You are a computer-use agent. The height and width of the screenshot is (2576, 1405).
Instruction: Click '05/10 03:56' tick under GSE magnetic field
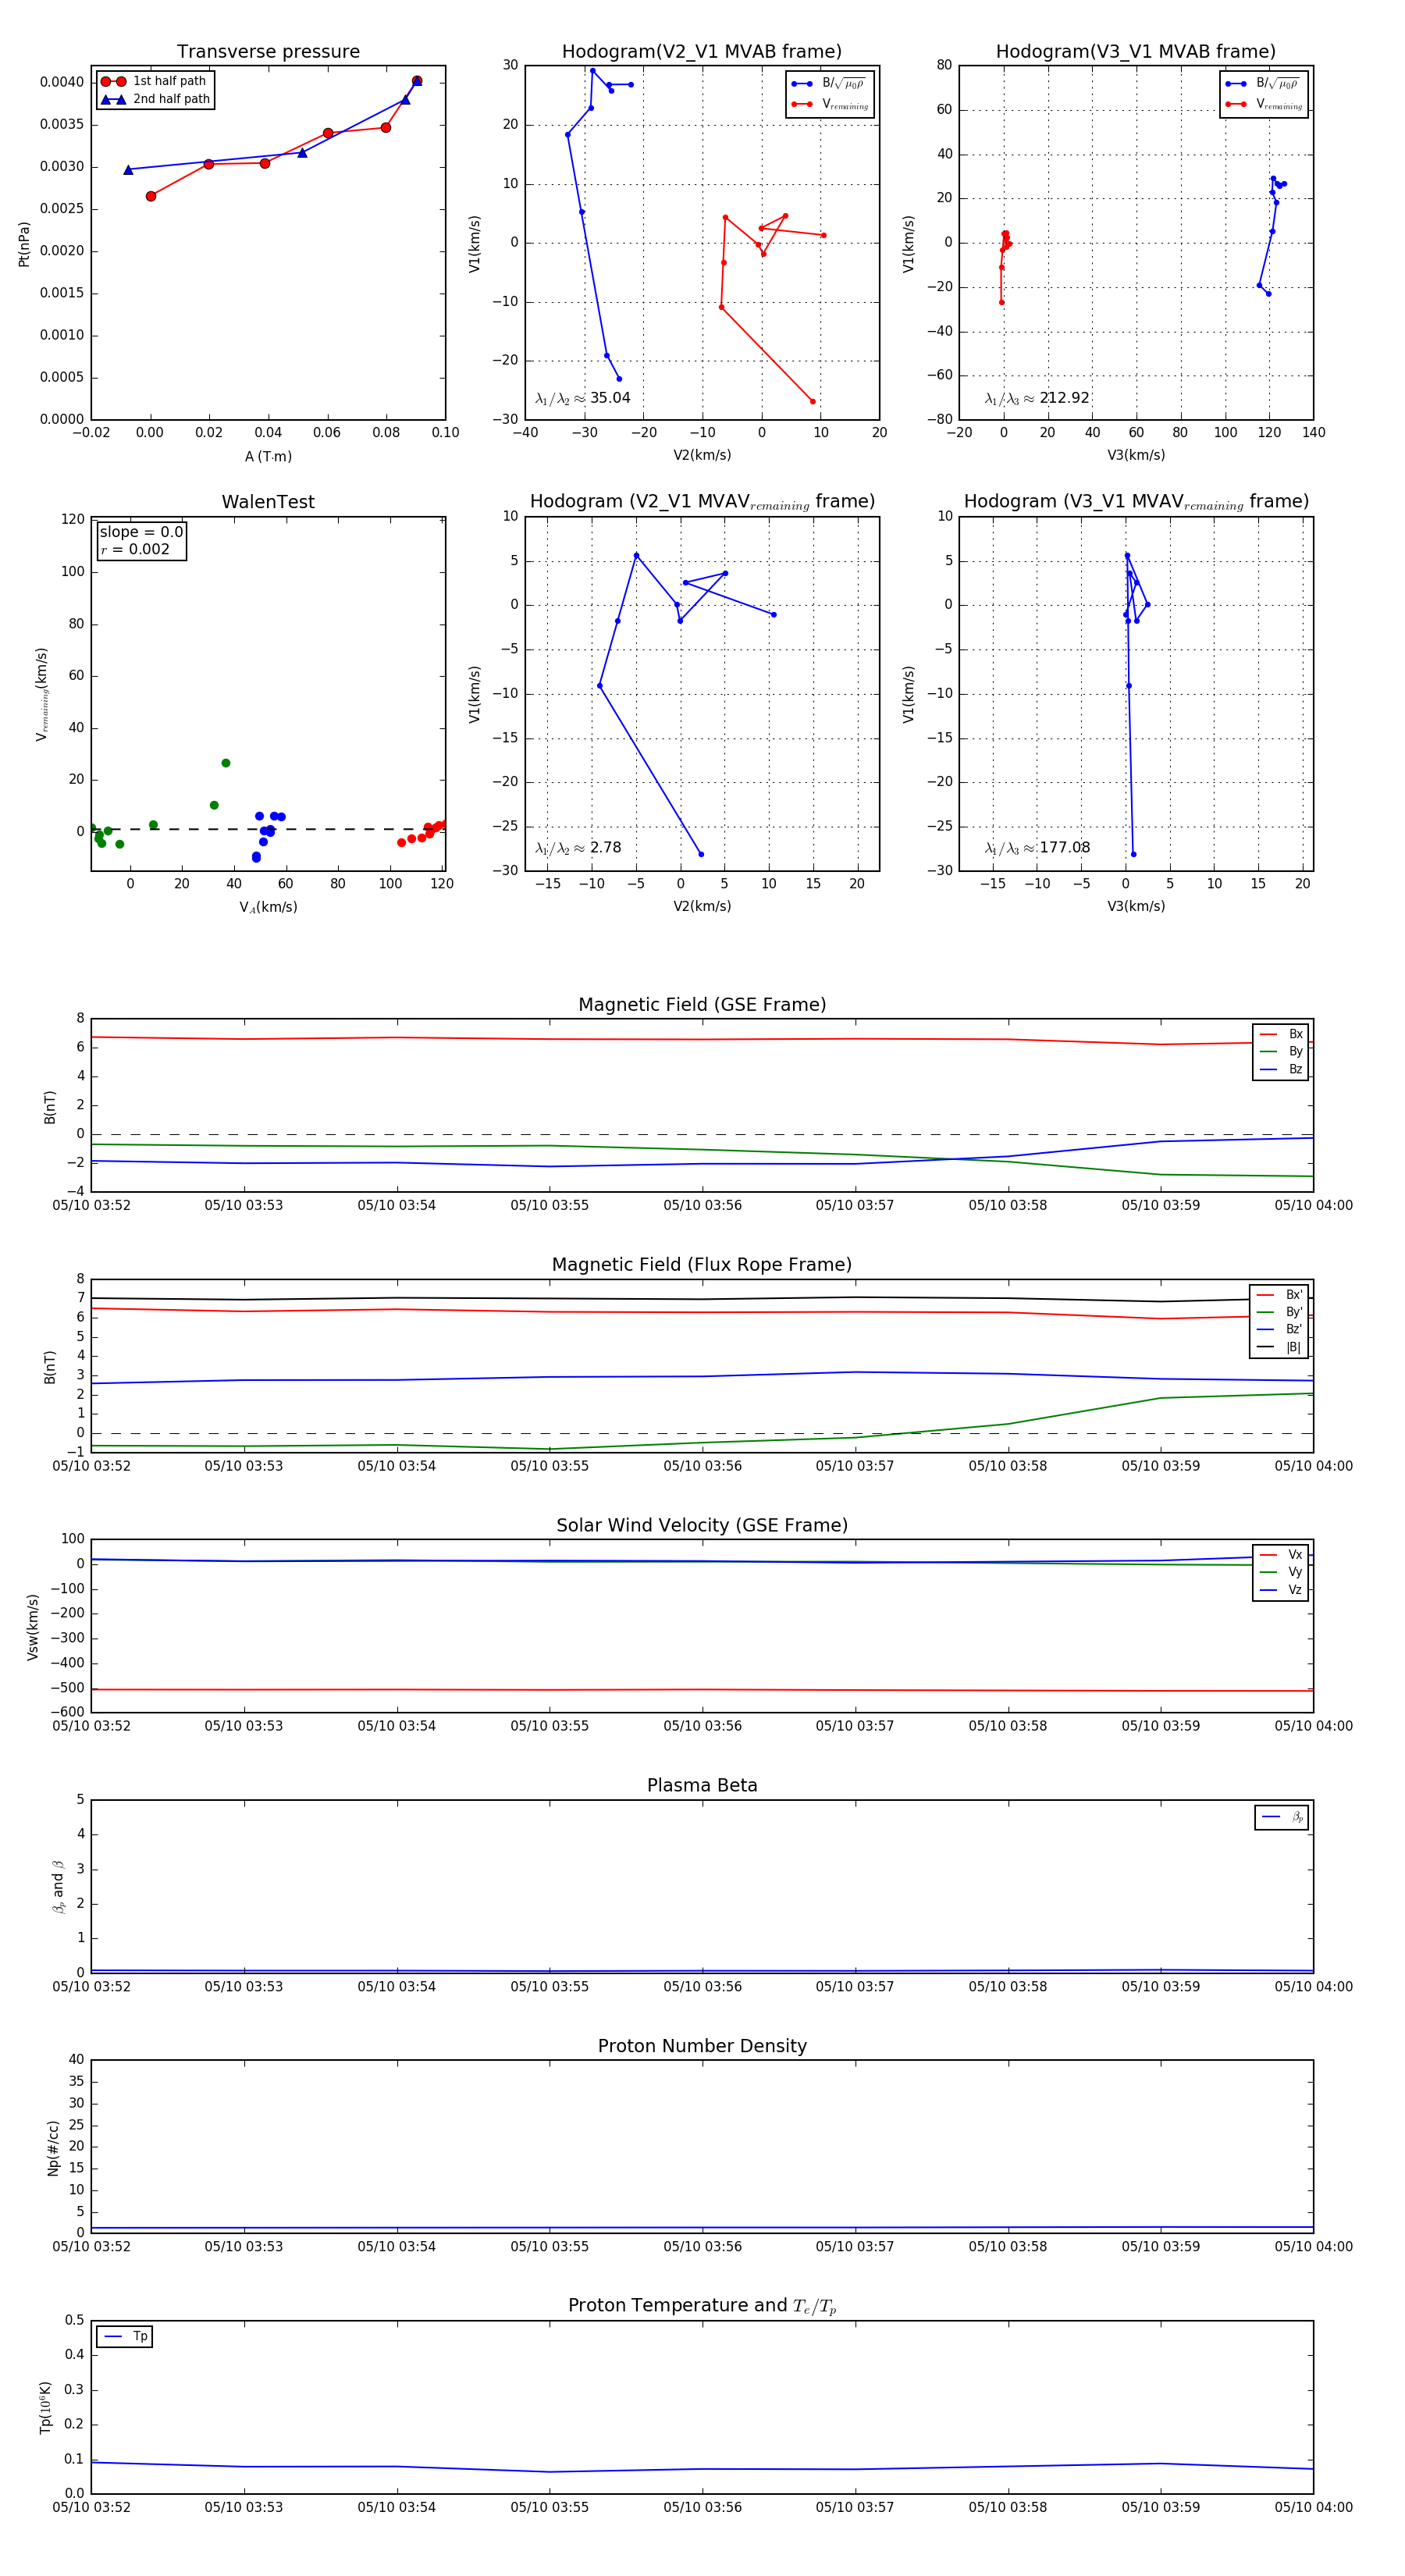[702, 1206]
